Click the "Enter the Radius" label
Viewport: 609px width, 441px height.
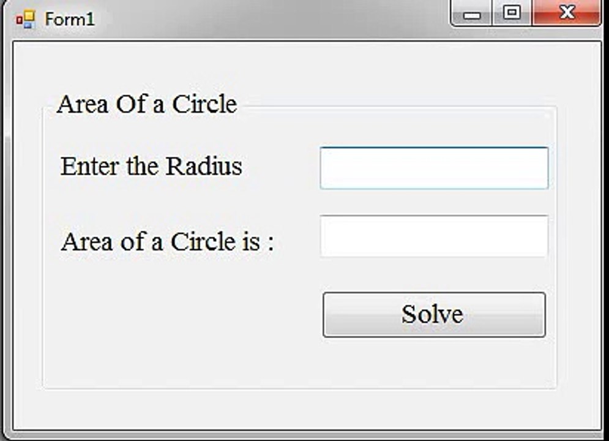151,167
